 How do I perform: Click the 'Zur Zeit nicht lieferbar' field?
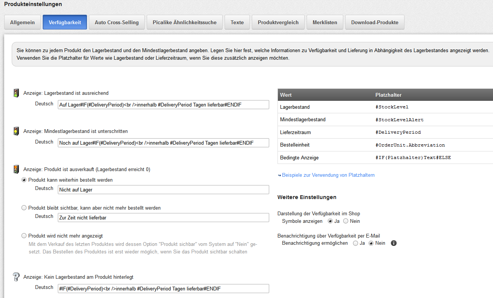pyautogui.click(x=163, y=218)
